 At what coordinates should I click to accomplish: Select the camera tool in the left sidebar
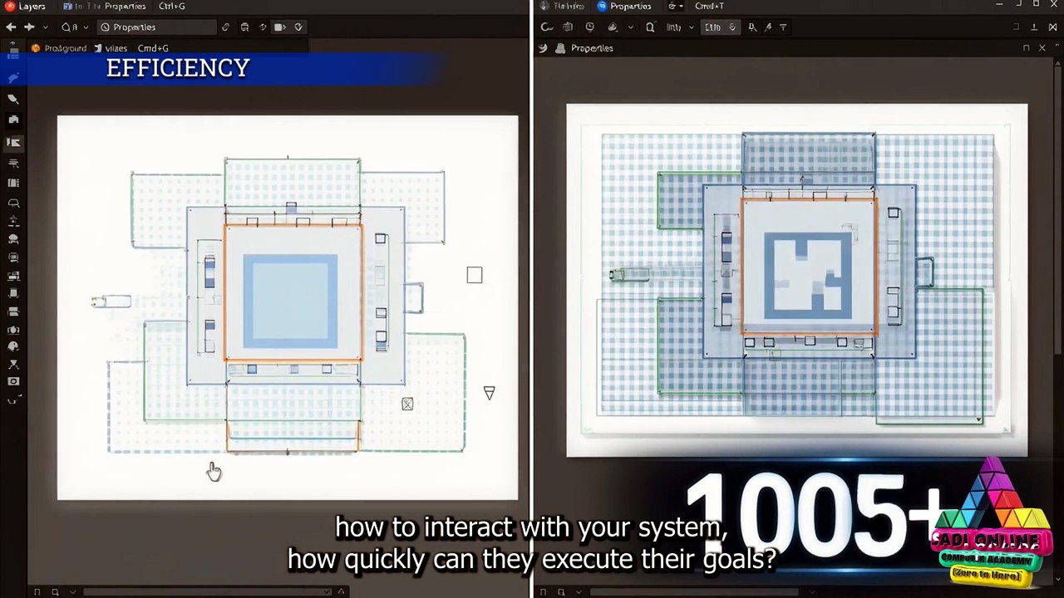(x=13, y=381)
